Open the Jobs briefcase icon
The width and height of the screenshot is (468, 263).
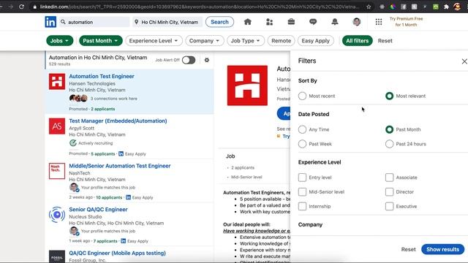(x=291, y=22)
